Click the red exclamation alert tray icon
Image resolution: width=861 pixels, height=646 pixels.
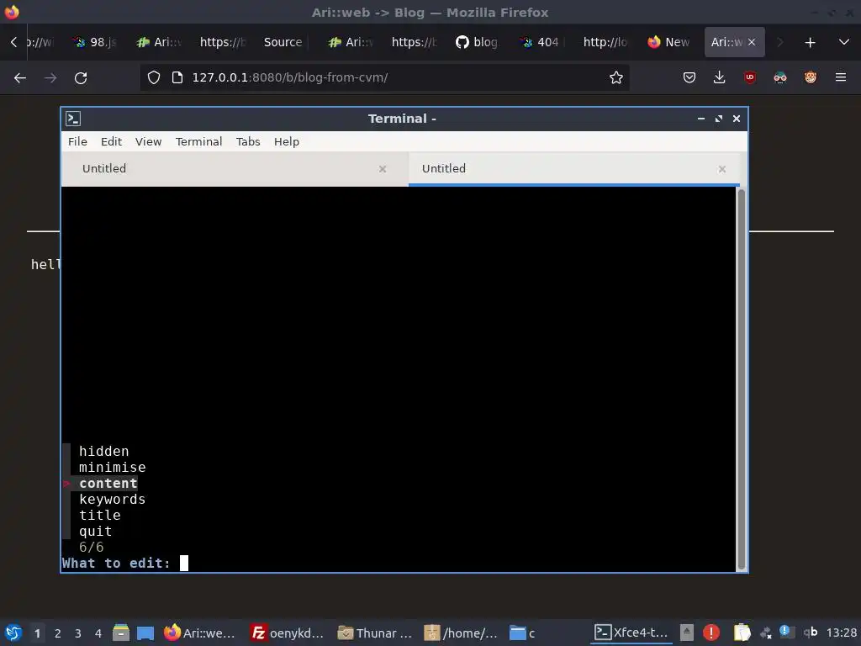coord(711,633)
